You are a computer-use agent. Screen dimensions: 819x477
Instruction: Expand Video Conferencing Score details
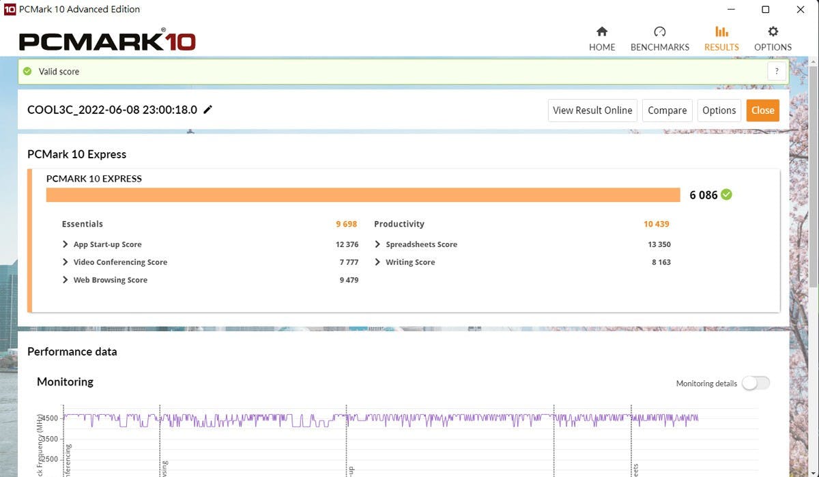pos(66,262)
